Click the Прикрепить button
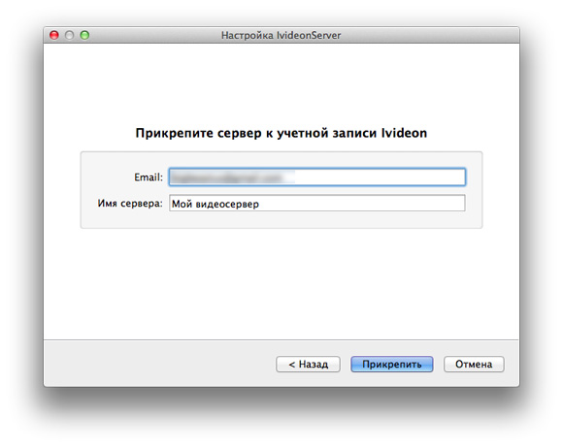Viewport: 563px width, 447px height. pos(392,365)
